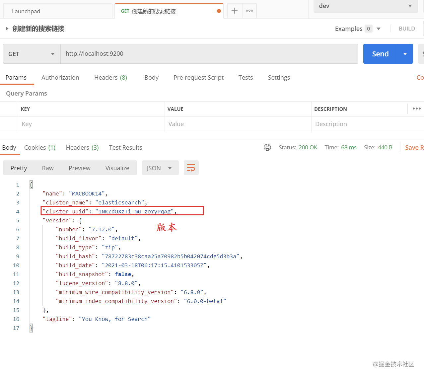
Task: Click the request title 创建新的搜索链接
Action: point(38,29)
